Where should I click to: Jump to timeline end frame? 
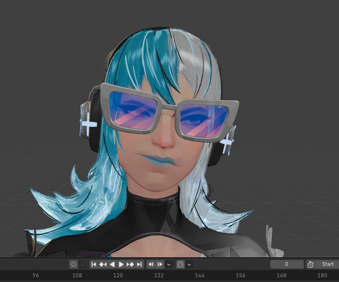(x=139, y=264)
